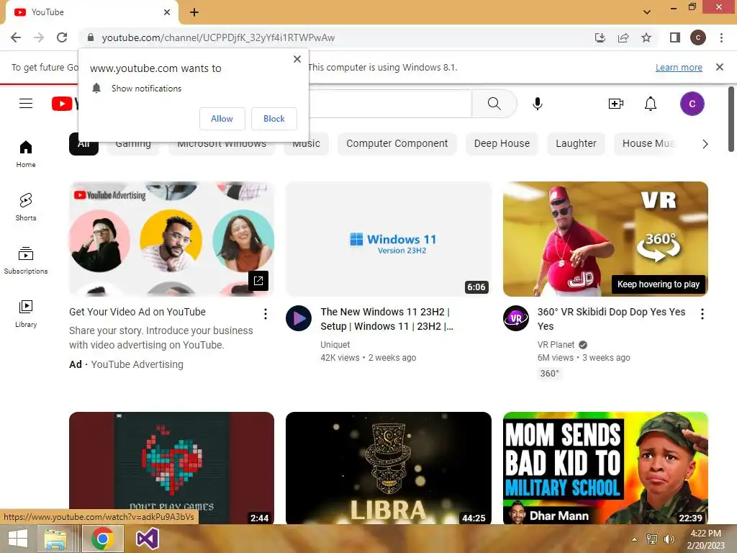Select the Laughter chip
This screenshot has height=553, width=737.
pyautogui.click(x=576, y=143)
